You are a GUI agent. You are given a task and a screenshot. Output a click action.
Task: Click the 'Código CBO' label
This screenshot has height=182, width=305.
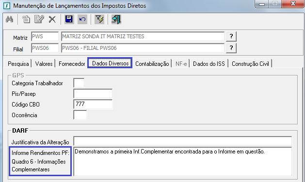[26, 105]
